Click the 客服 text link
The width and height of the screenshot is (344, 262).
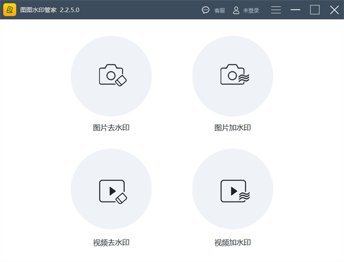click(220, 10)
